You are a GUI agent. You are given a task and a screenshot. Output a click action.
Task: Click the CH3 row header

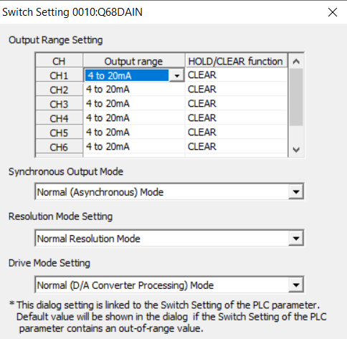point(60,104)
